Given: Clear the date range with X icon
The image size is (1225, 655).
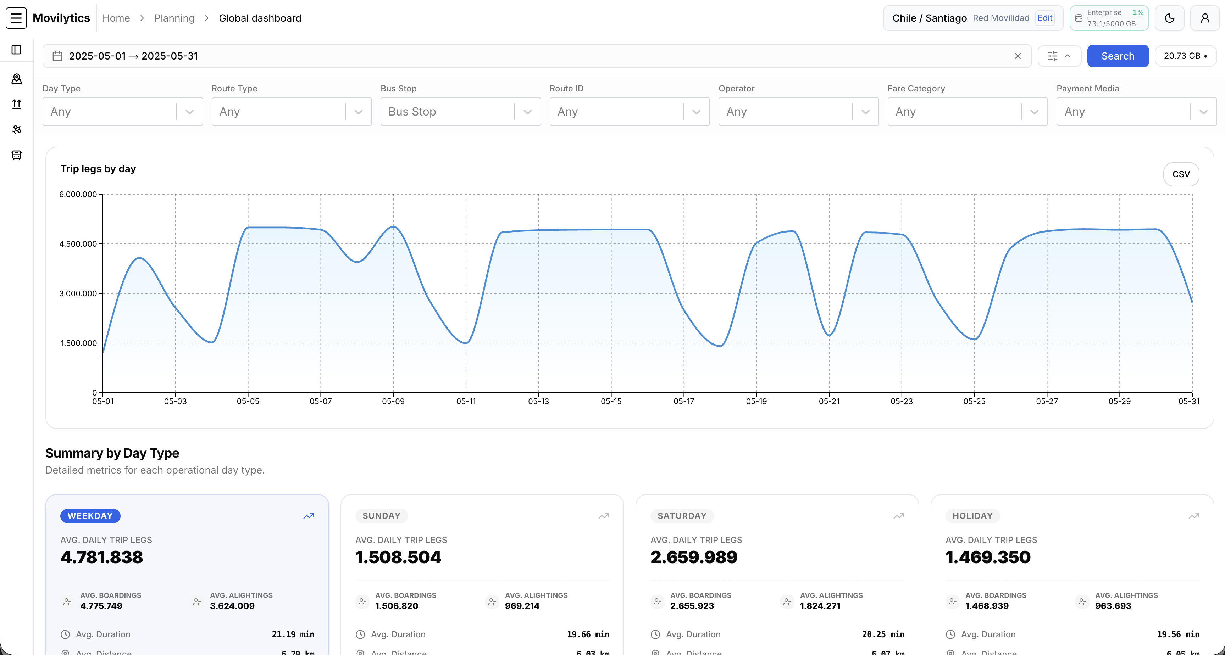Looking at the screenshot, I should pos(1018,56).
